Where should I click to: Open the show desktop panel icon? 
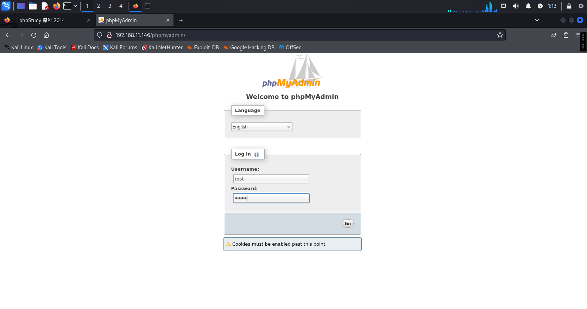click(x=21, y=6)
